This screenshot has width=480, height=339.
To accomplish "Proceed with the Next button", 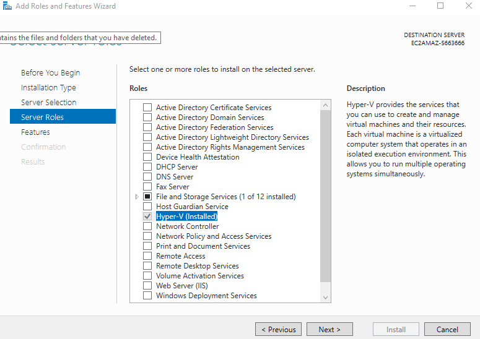I will pyautogui.click(x=329, y=329).
